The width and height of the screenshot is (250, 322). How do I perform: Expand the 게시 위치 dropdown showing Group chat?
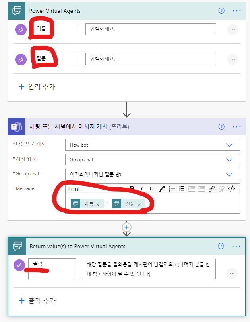[153, 160]
